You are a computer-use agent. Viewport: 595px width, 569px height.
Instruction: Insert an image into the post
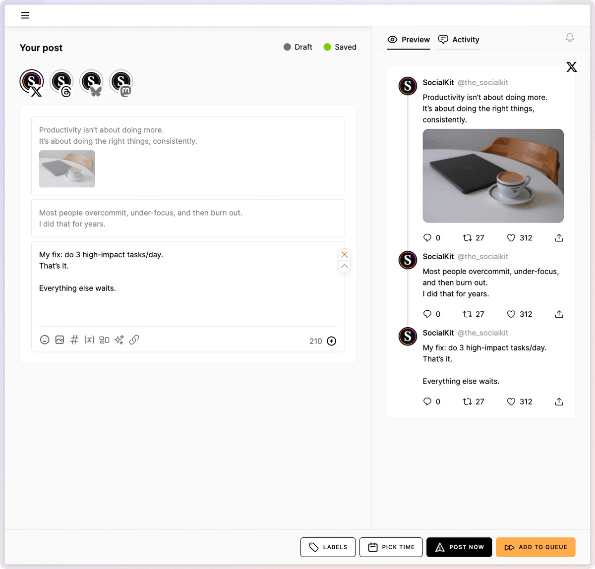point(59,340)
